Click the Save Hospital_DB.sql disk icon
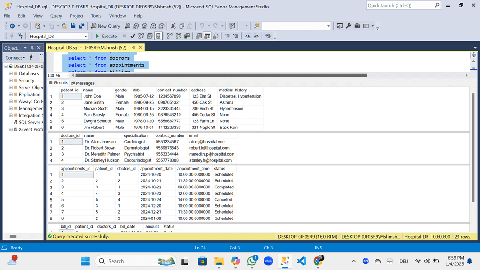 click(73, 26)
